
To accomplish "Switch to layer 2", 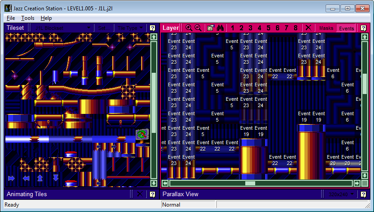I will tap(241, 28).
